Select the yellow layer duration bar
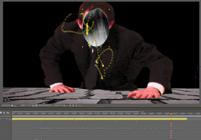 99,119
